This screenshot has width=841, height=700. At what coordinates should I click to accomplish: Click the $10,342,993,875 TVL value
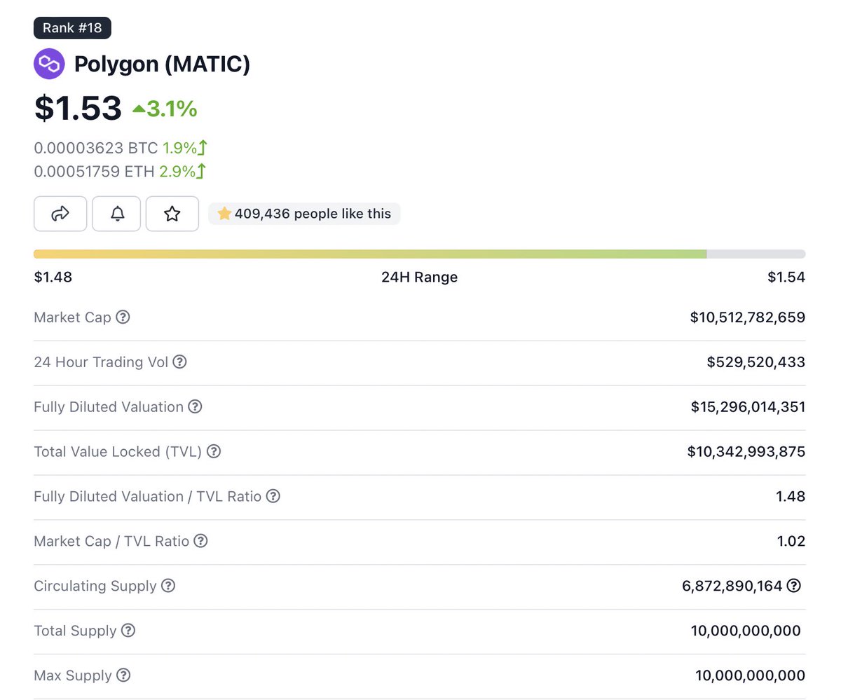tap(746, 452)
